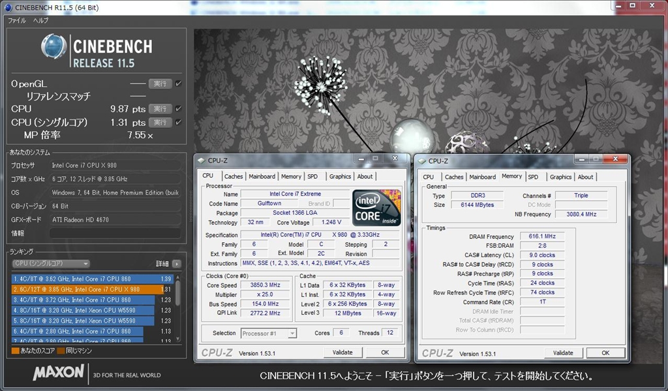Click the Cinebench logo icon
The height and width of the screenshot is (391, 668).
[x=54, y=49]
